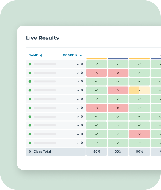Click the Class Total row label
Image resolution: width=161 pixels, height=190 pixels.
tap(42, 151)
